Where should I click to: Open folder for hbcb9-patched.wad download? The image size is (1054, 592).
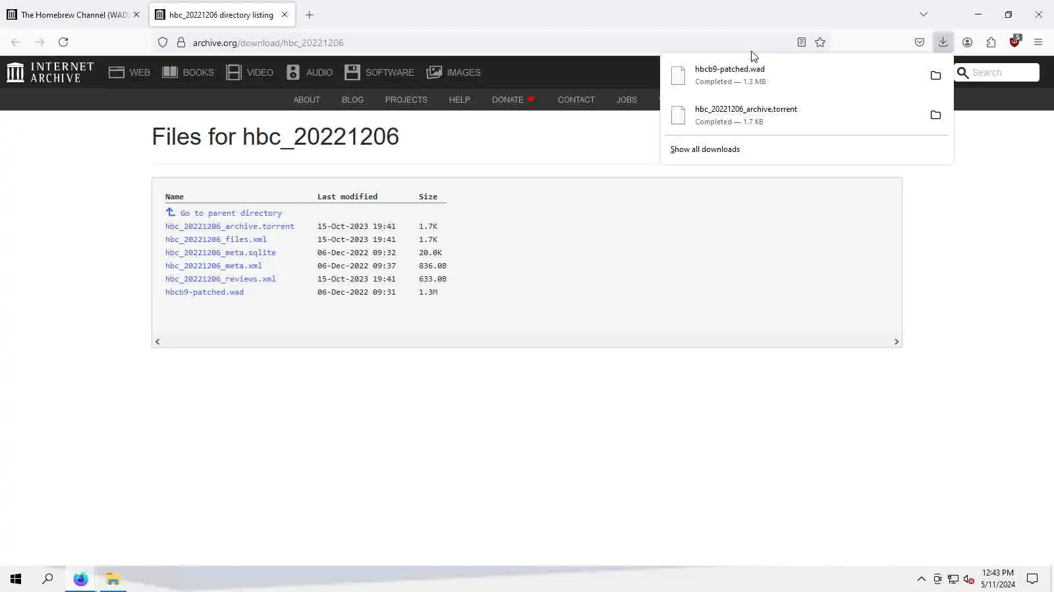pos(935,75)
